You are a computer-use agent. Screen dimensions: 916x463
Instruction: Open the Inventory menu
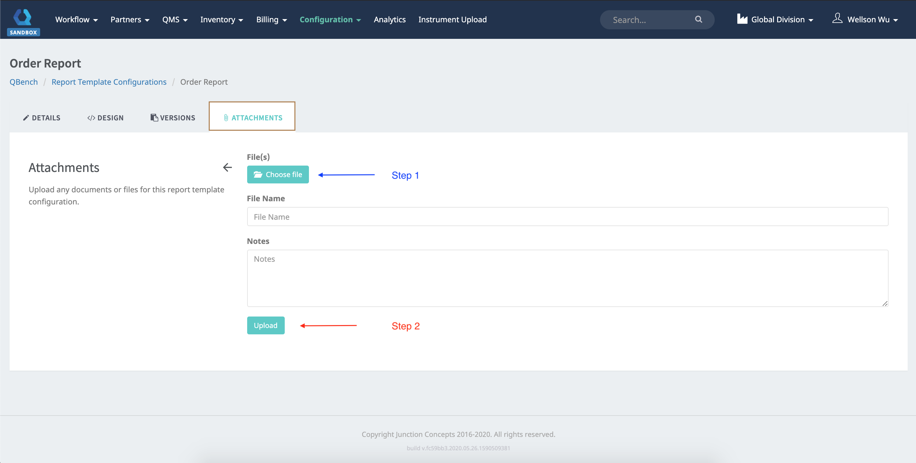click(222, 19)
